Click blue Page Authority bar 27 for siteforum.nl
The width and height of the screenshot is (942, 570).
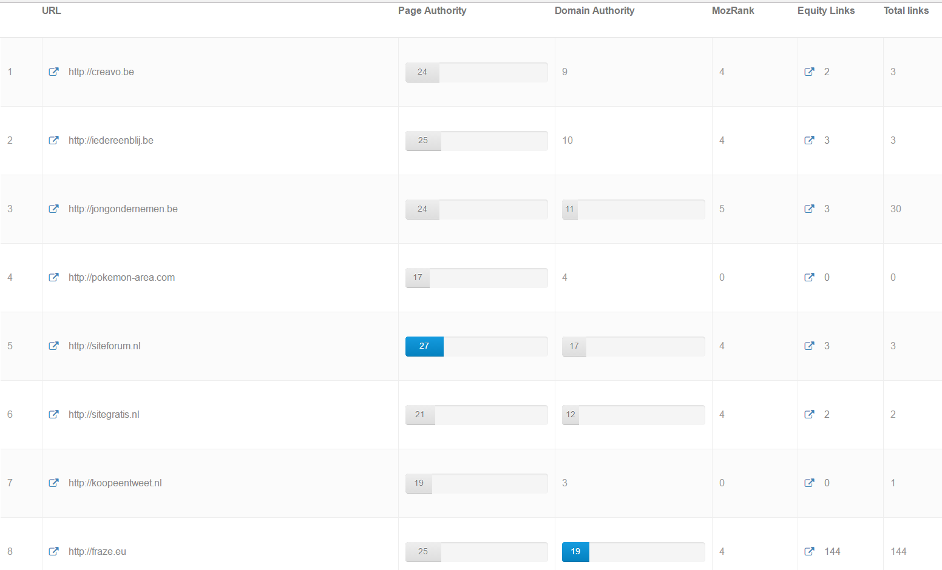424,346
